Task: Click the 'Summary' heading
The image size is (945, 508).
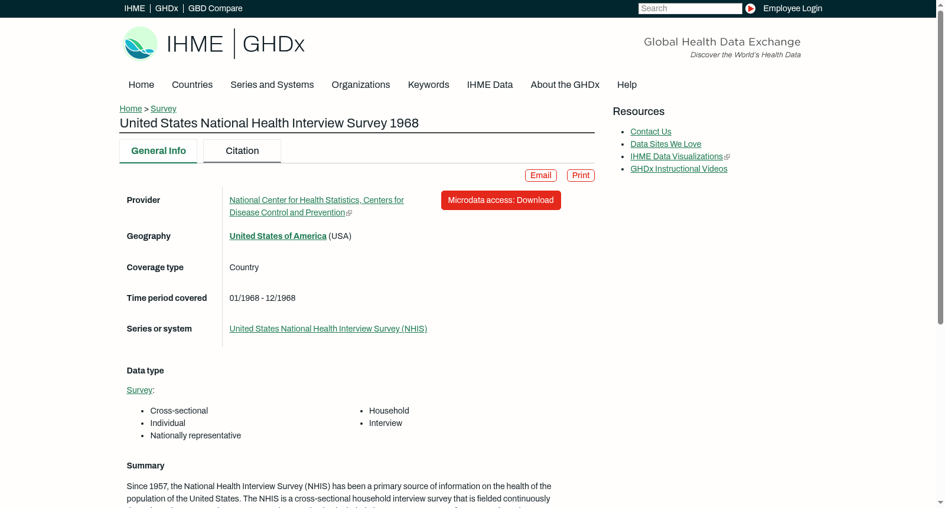Action: click(x=145, y=466)
